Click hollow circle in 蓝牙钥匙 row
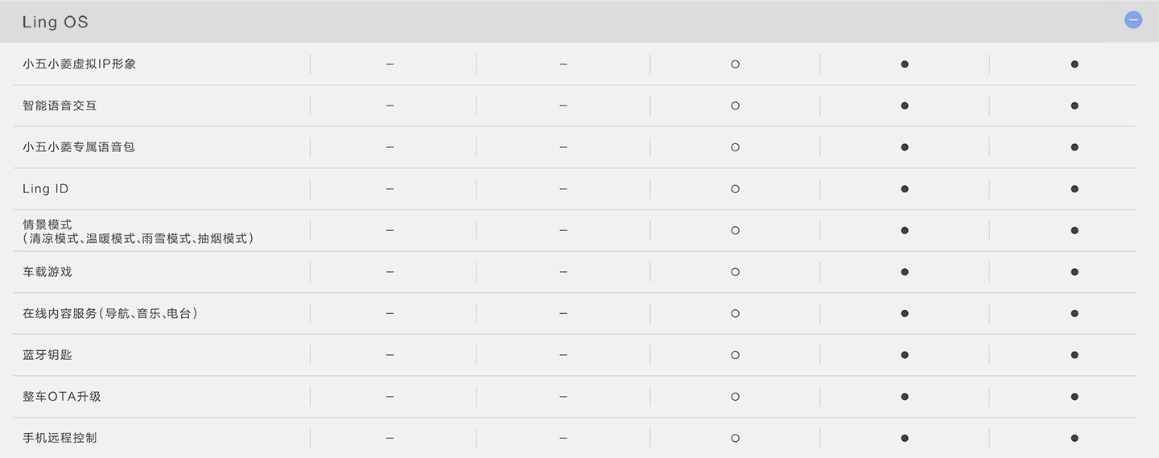 point(735,355)
